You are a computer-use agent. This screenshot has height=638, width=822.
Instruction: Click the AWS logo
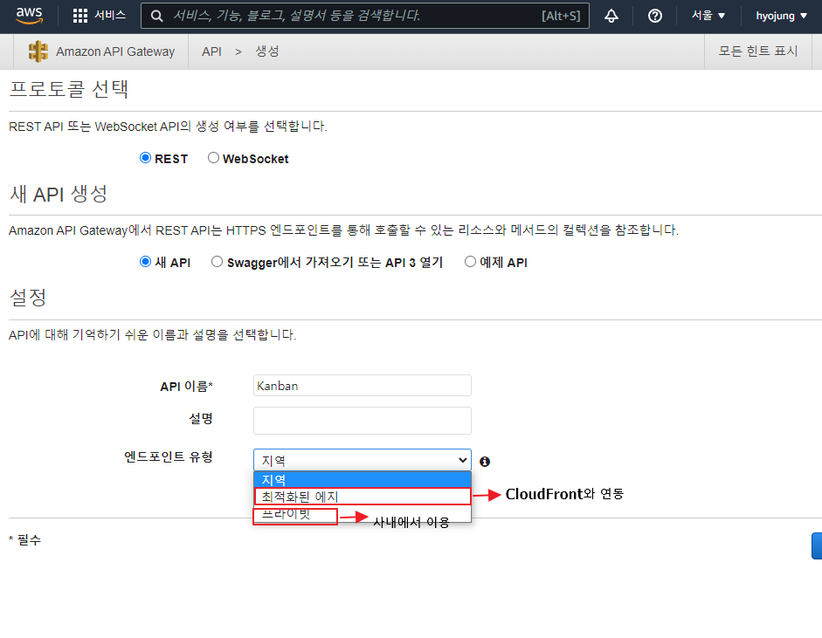[29, 16]
